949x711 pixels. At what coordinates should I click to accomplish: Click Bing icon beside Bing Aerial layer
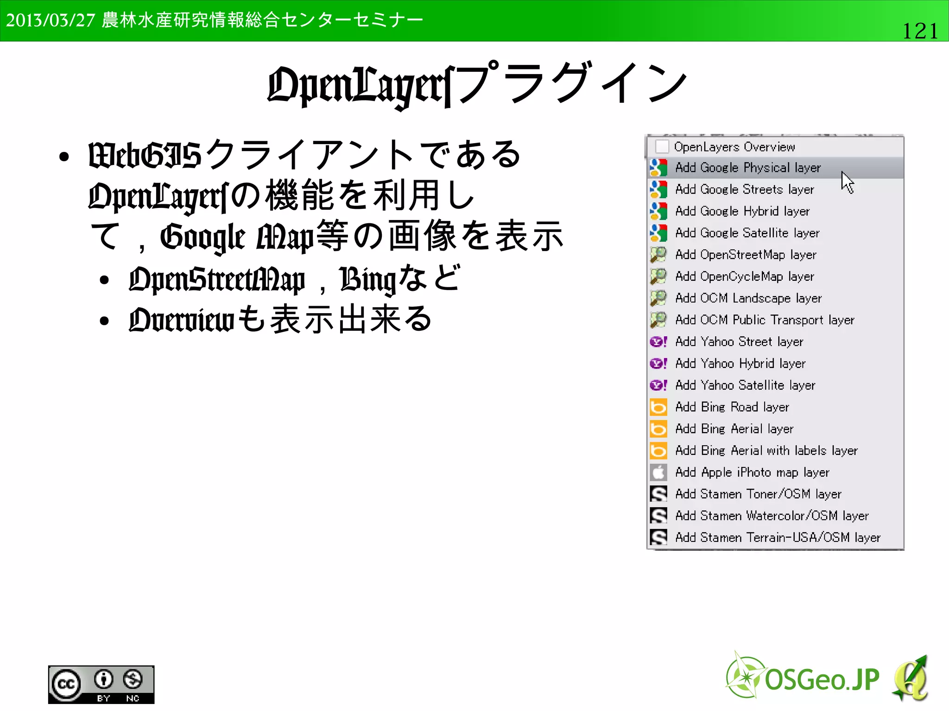[x=658, y=429]
